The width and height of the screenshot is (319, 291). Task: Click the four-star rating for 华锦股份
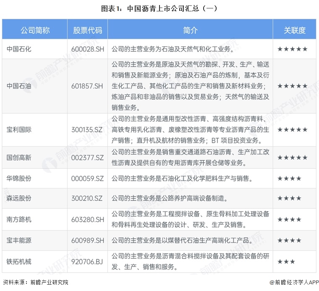[289, 178]
